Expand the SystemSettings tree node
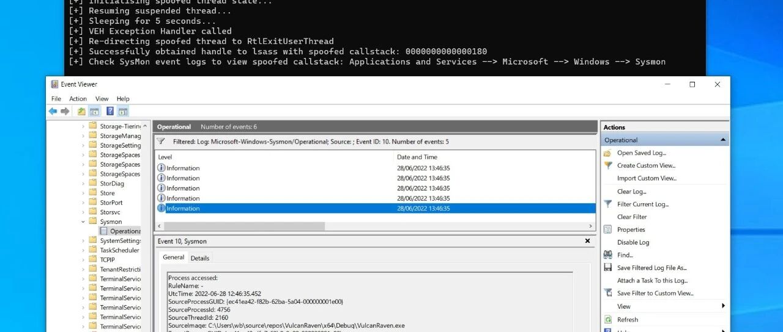 [83, 240]
